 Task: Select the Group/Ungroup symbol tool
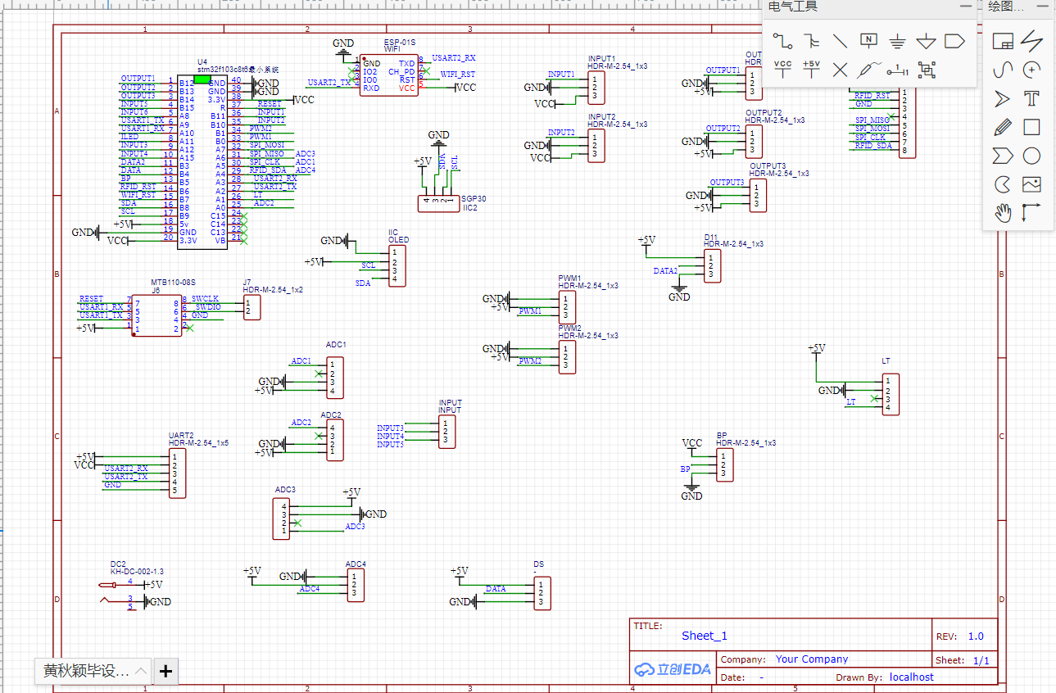point(927,70)
